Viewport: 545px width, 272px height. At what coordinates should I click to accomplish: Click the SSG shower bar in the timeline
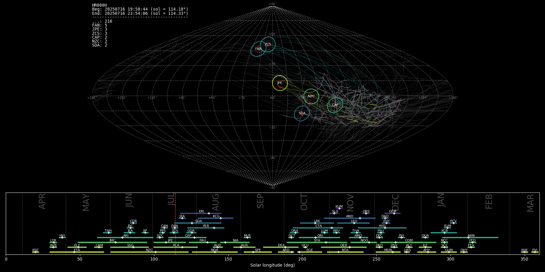click(x=130, y=247)
